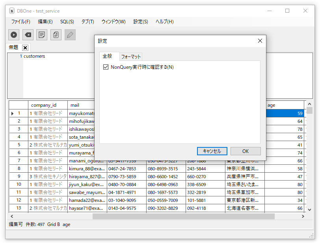The height and width of the screenshot is (243, 320).
Task: Click the note document toolbar icon
Action: 42,35
